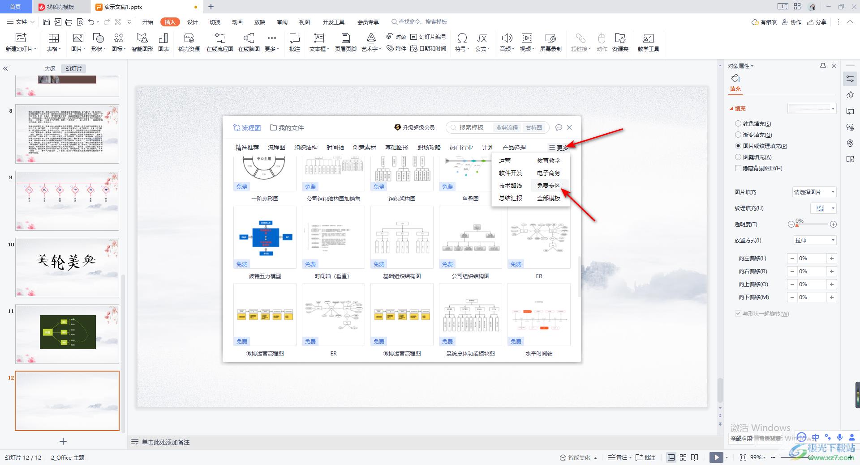Click 升级超级会员 upgrade link
Image resolution: width=860 pixels, height=465 pixels.
[415, 127]
